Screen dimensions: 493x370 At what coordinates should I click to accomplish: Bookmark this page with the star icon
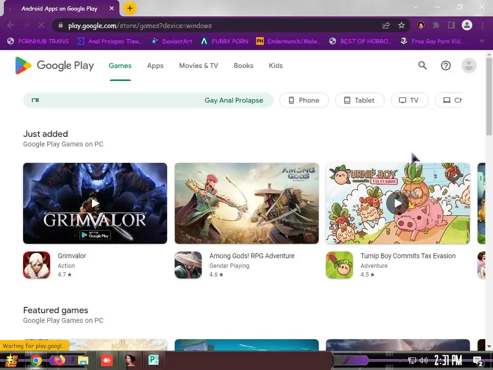tap(402, 26)
